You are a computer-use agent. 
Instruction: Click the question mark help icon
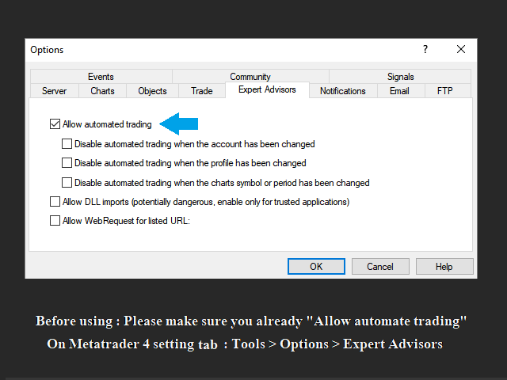[x=425, y=49]
